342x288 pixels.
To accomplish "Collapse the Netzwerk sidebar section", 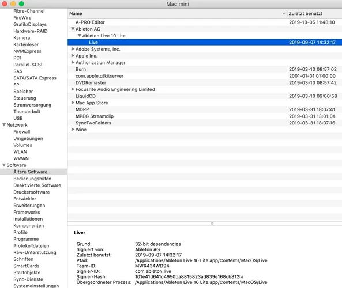I will click(x=4, y=125).
